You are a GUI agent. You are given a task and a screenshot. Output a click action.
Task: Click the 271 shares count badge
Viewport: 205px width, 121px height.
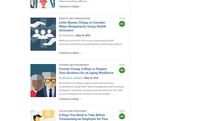(x=122, y=24)
